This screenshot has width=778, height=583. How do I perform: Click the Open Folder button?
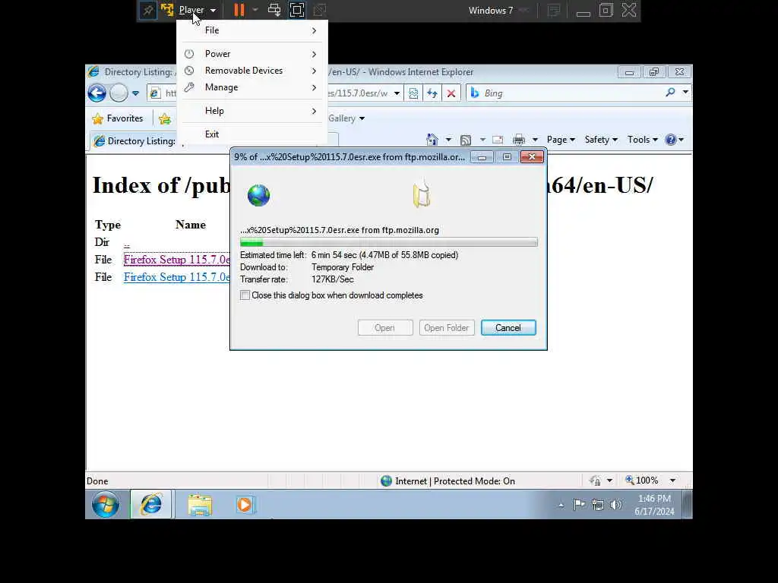click(x=447, y=328)
